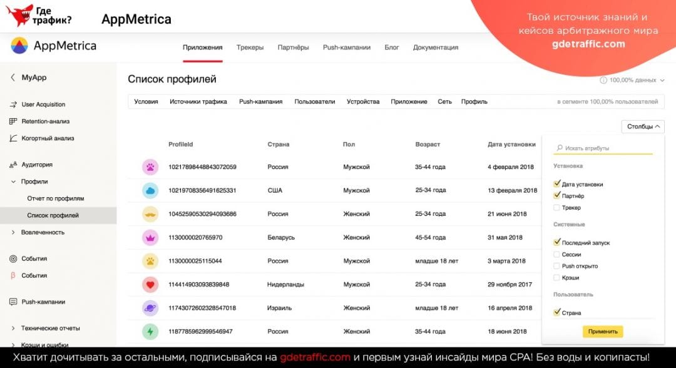Click planet avatar for profile 11743072602328547018

pos(150,308)
